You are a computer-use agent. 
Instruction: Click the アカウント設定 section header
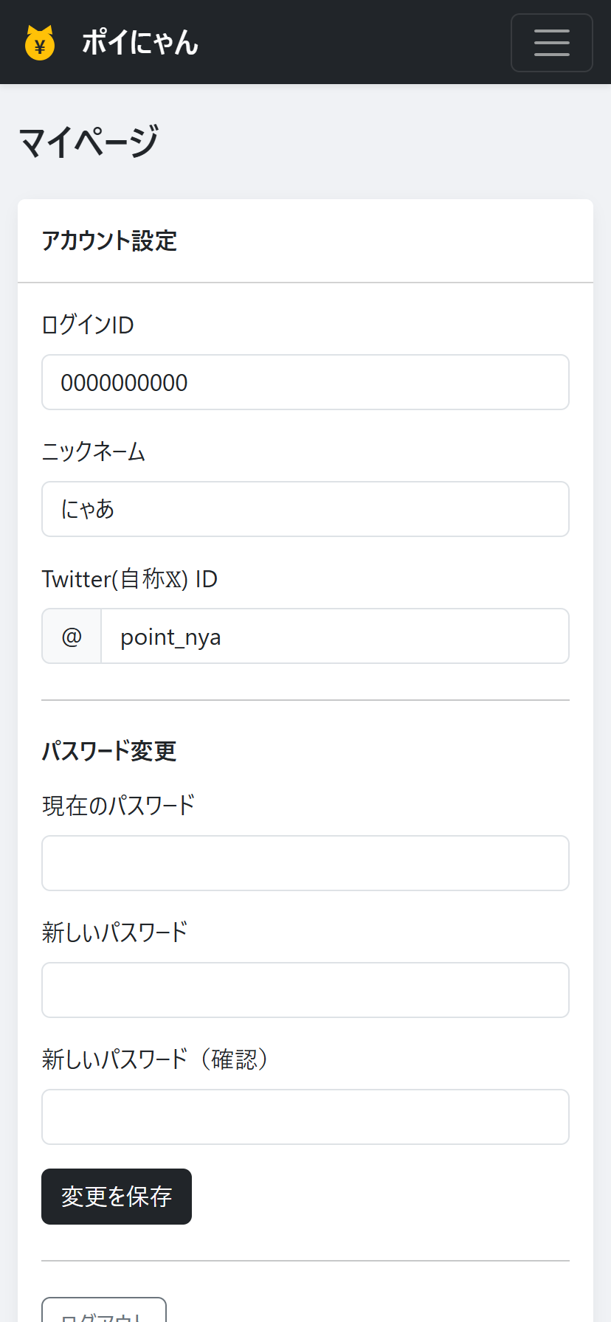click(109, 241)
